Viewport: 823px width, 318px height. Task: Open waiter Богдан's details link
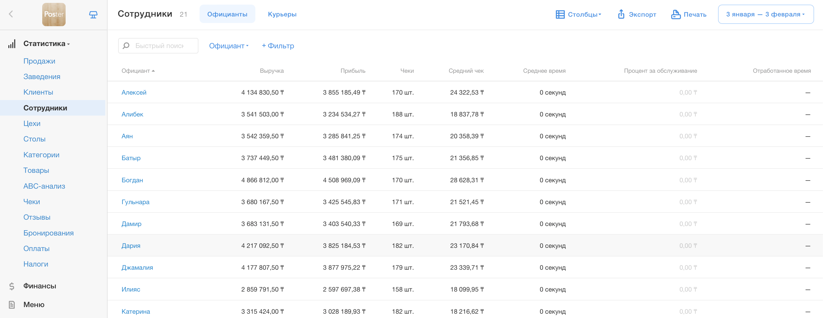[132, 180]
